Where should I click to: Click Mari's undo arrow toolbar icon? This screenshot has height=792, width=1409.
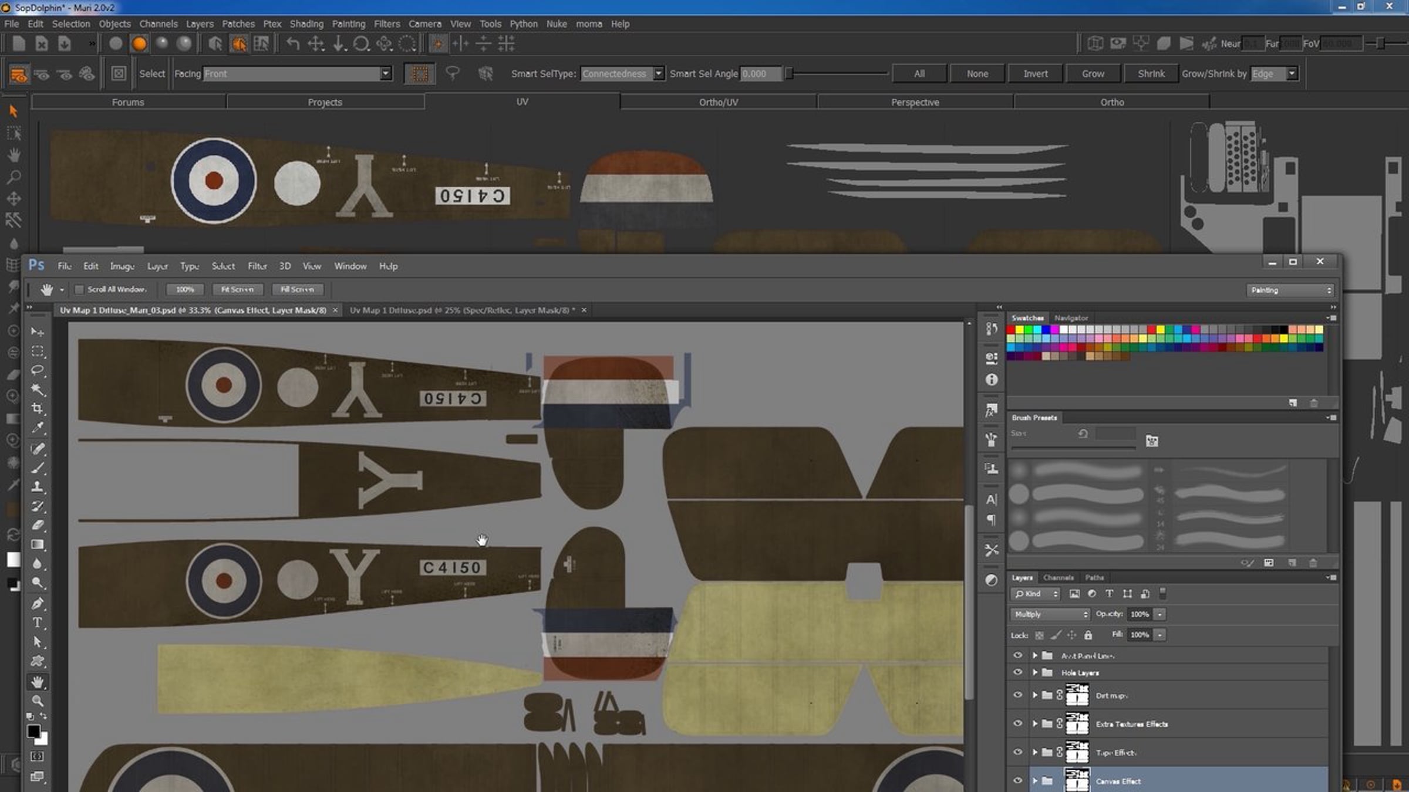[293, 44]
